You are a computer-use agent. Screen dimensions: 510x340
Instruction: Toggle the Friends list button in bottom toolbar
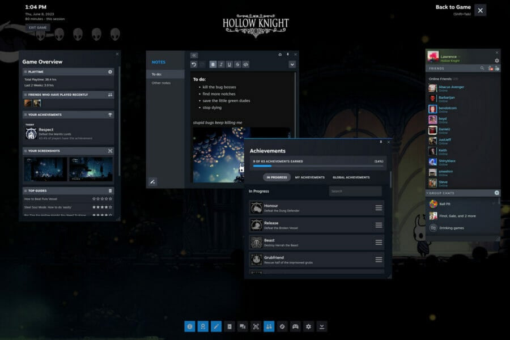[x=269, y=326]
